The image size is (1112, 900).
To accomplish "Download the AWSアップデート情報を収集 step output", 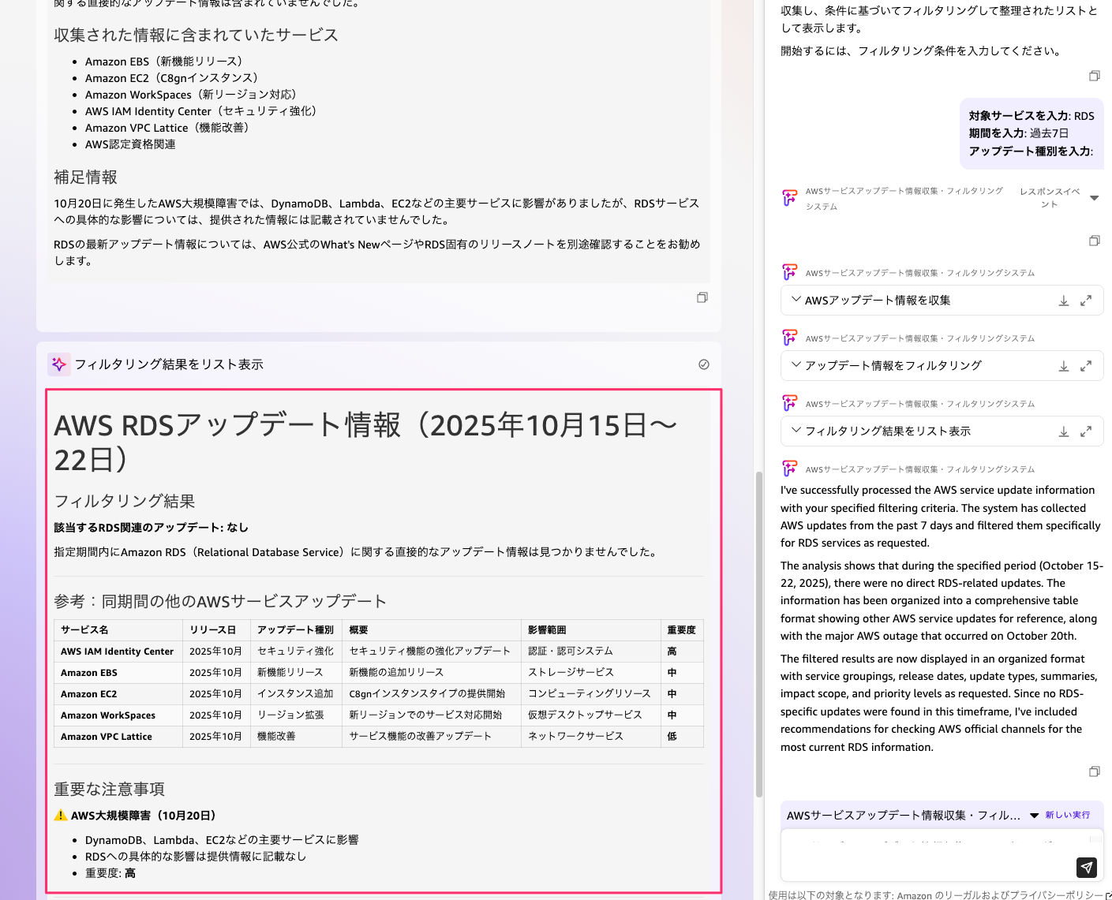I will (x=1063, y=301).
